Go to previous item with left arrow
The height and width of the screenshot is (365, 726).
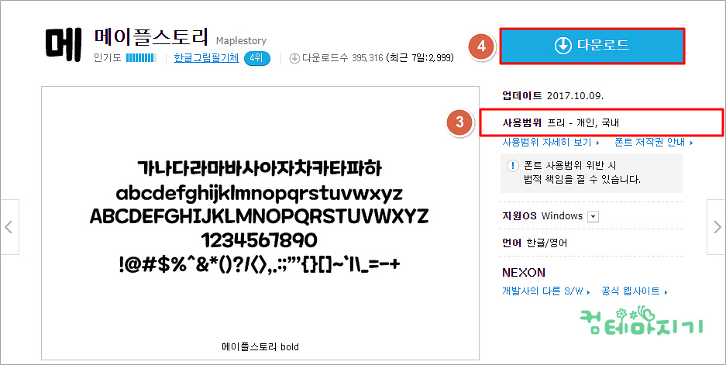click(x=9, y=227)
